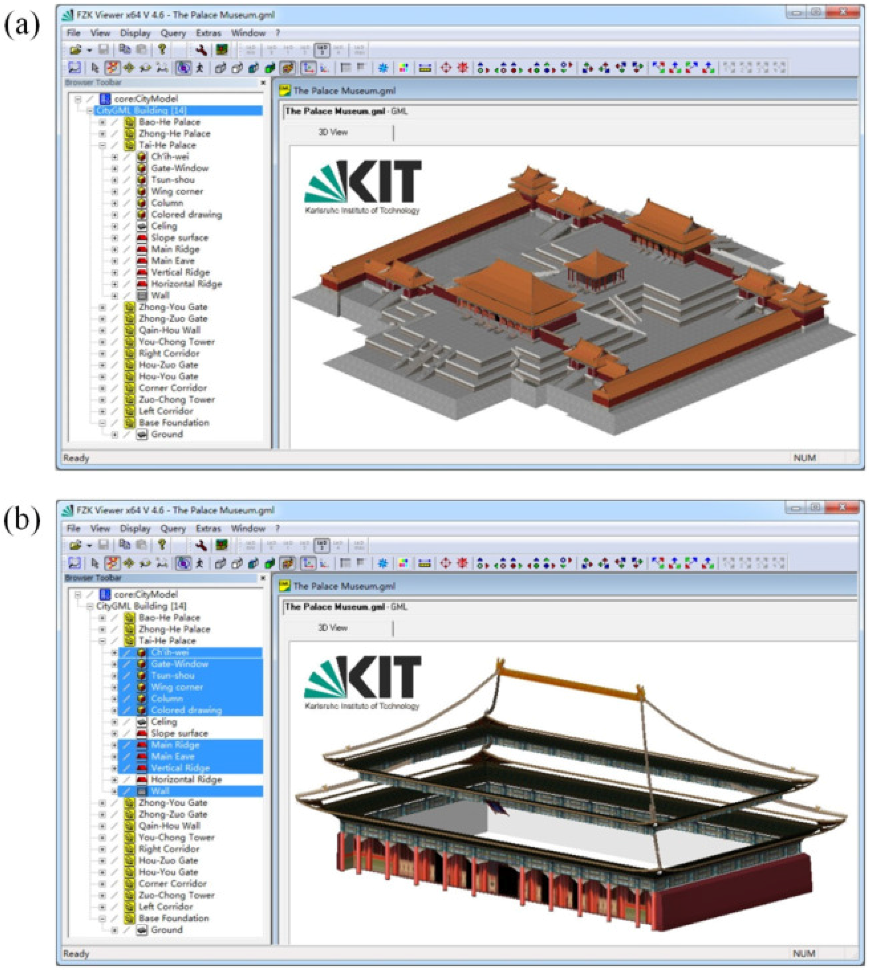
Task: Select the orange rotate tool in window (b)
Action: (x=112, y=564)
